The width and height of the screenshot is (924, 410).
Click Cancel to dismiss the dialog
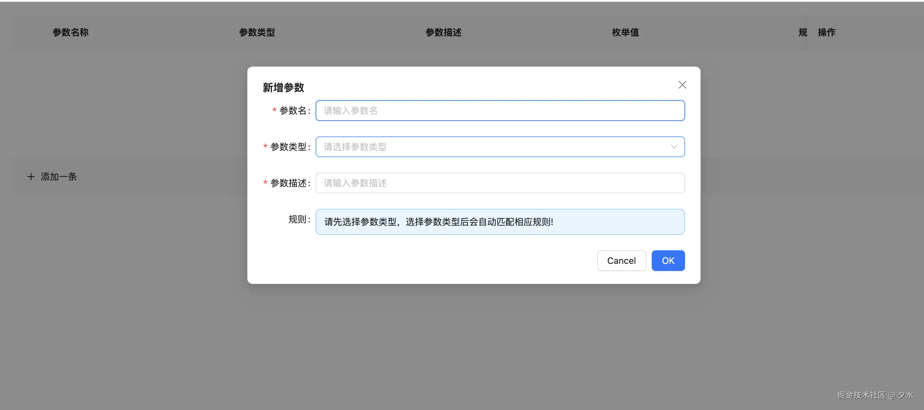[x=621, y=261]
